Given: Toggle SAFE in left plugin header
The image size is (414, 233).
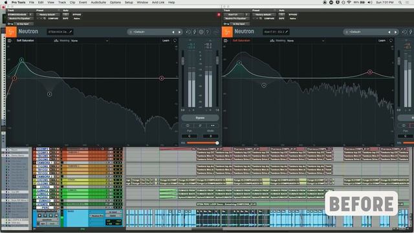Looking at the screenshot, I should [65, 19].
